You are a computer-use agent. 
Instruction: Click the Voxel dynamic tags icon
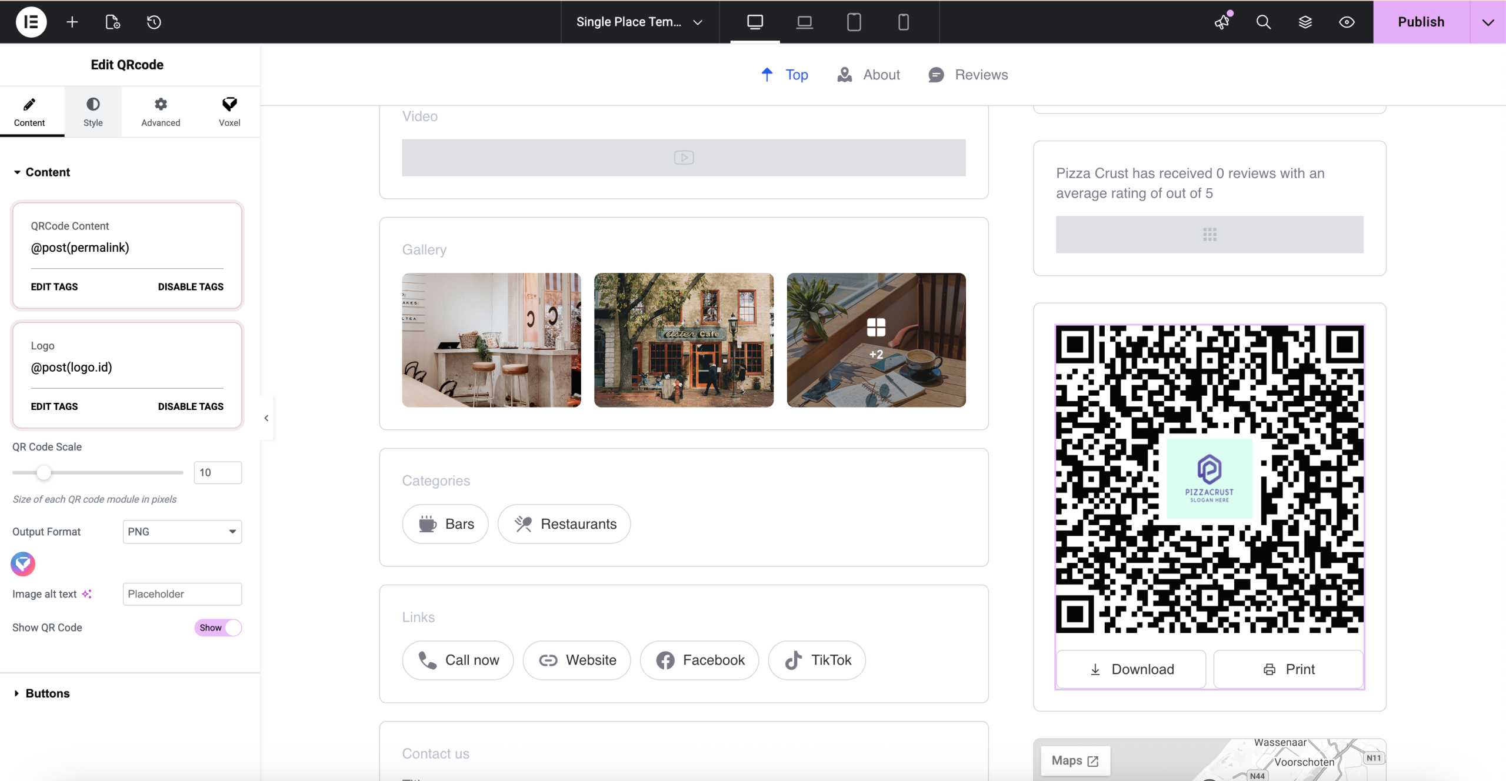pyautogui.click(x=23, y=563)
